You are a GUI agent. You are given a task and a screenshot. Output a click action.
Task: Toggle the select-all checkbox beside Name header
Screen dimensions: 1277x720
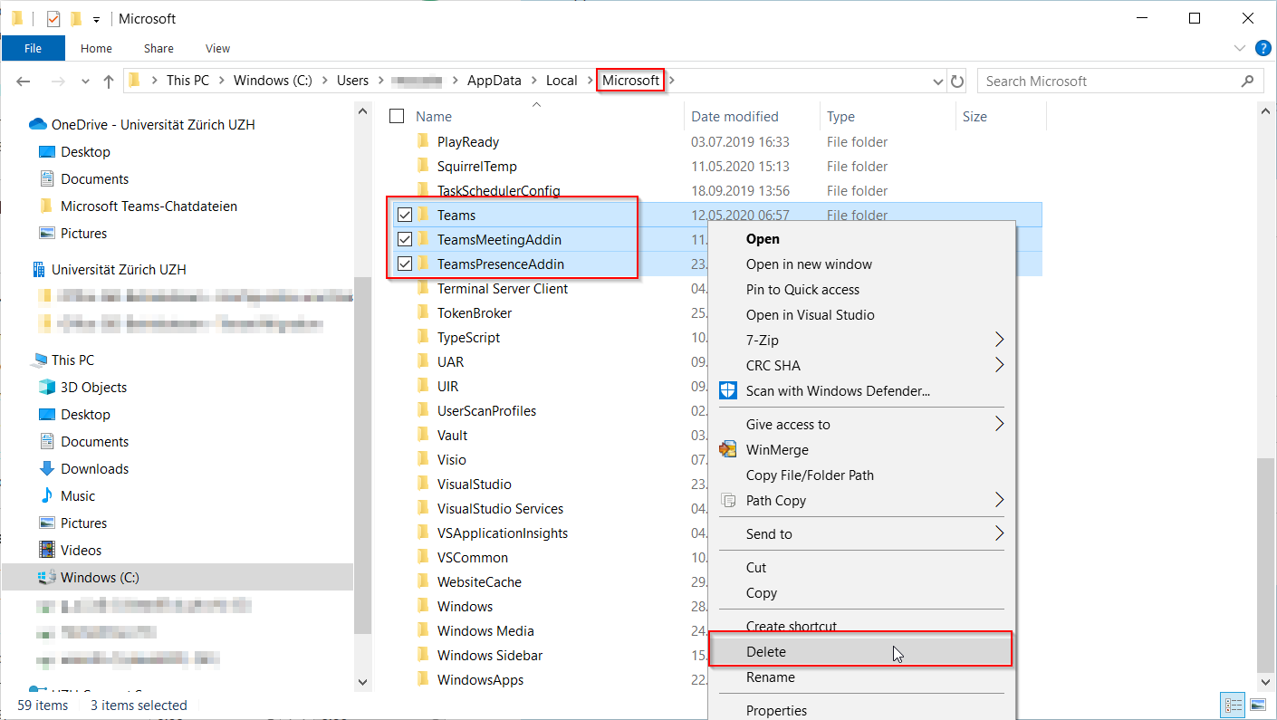pyautogui.click(x=396, y=116)
